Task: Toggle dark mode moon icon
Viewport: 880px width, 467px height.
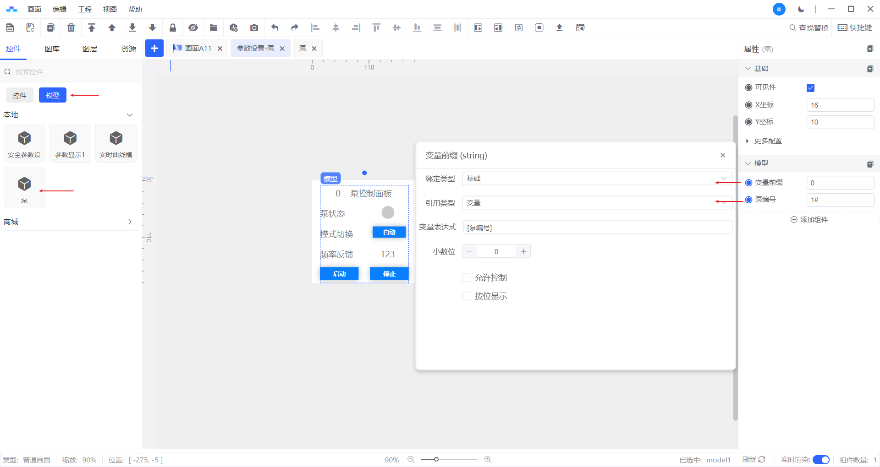Action: coord(801,9)
